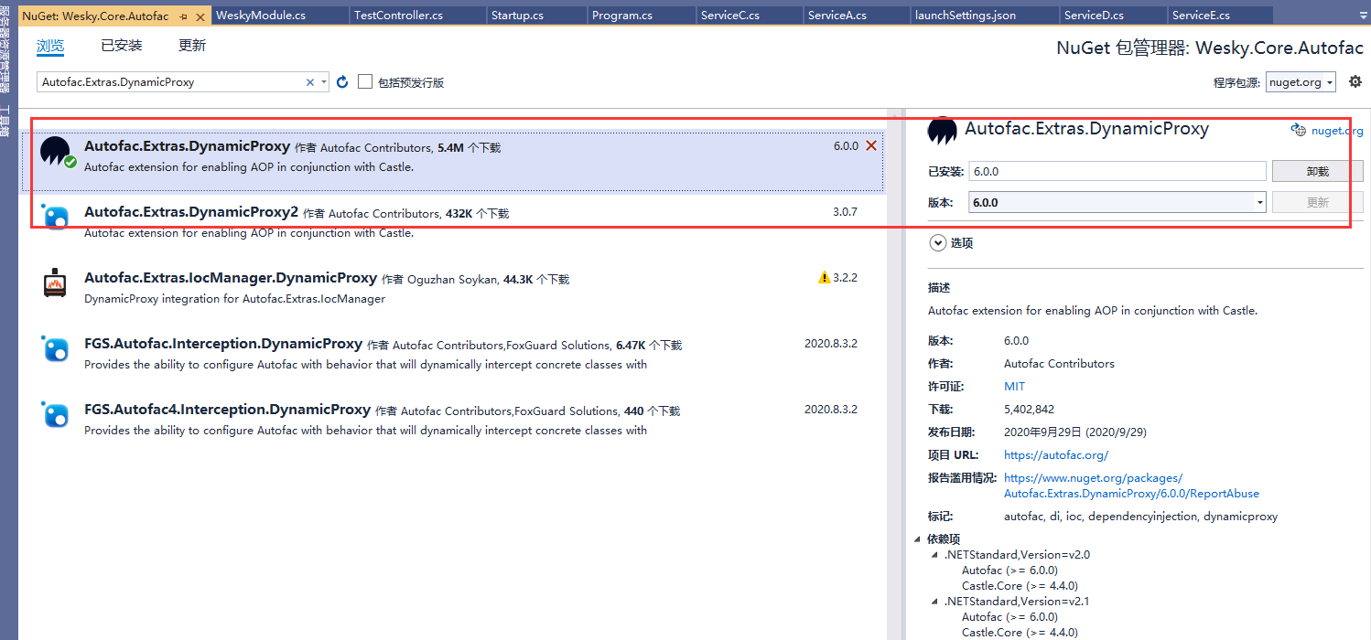1371x640 pixels.
Task: Open the Report Abuse nuget.org link
Action: click(x=1131, y=485)
